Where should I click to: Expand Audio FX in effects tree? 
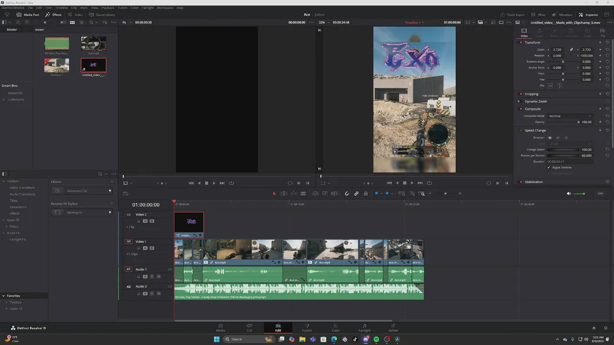3,233
